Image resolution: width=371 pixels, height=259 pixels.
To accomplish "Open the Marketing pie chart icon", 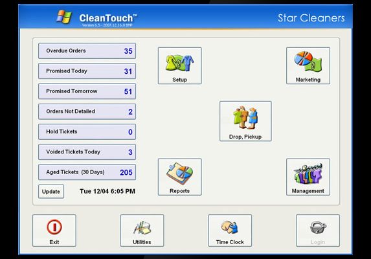I will tap(308, 62).
